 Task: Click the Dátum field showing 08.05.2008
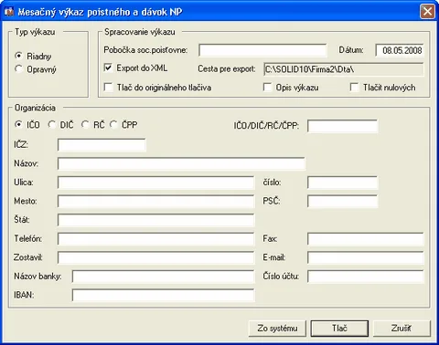pos(400,50)
